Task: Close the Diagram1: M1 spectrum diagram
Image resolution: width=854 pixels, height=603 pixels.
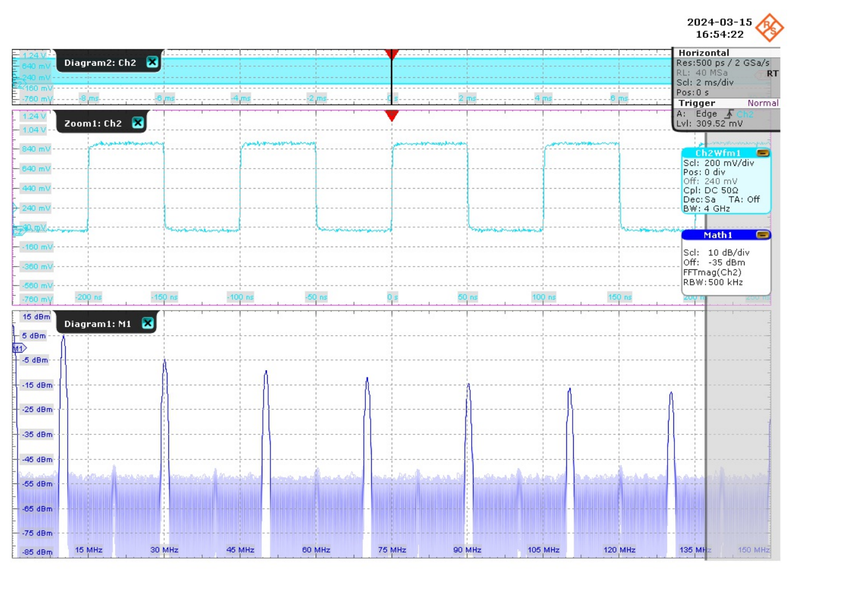Action: pyautogui.click(x=148, y=323)
